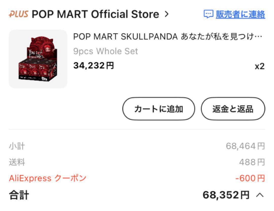Image resolution: width=274 pixels, height=211 pixels.
Task: Open 返金と返品 refund and returns
Action: click(x=233, y=109)
